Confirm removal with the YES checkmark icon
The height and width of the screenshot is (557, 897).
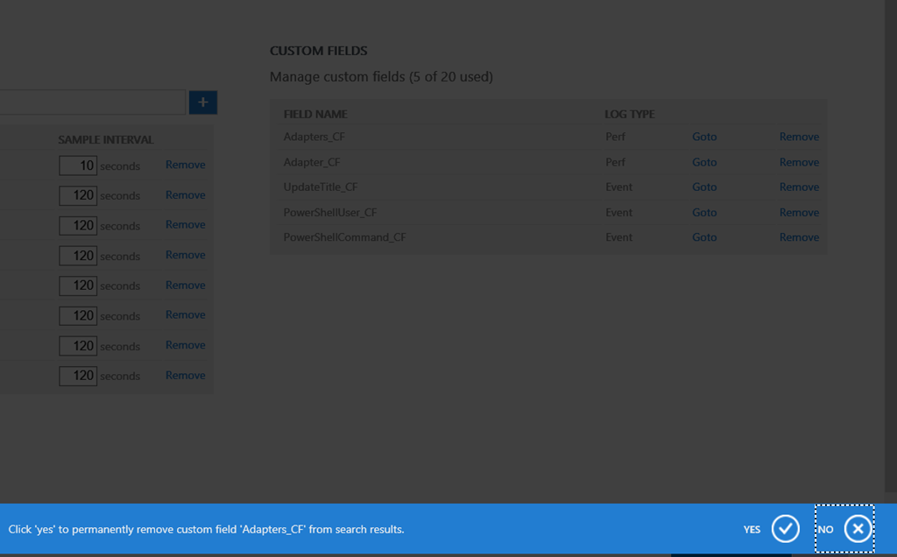[785, 529]
